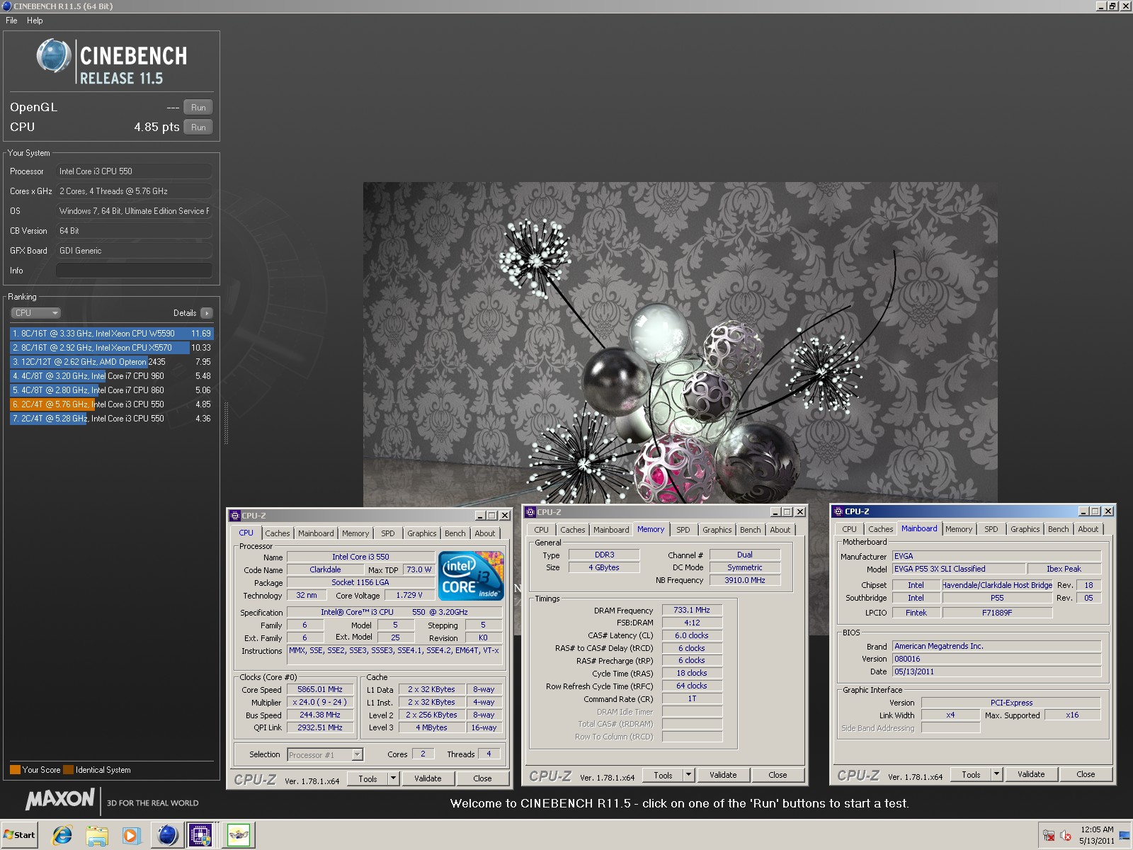This screenshot has height=850, width=1133.
Task: Switch to SPD tab in Memory-tab CPU-Z window
Action: 683,530
